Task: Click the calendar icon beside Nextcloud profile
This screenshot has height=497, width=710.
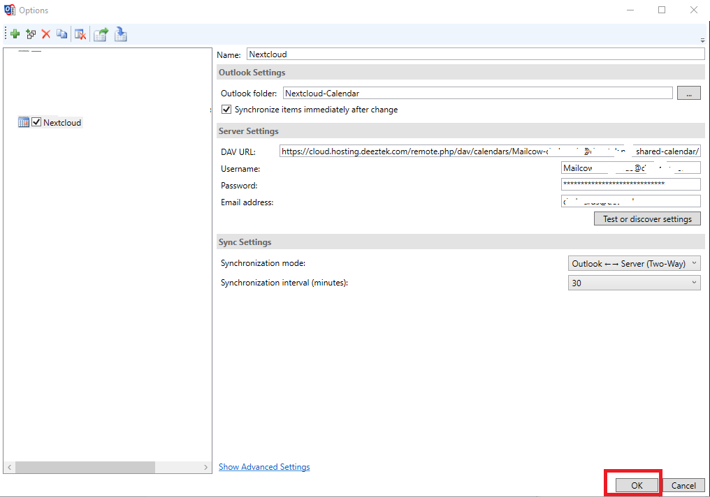Action: click(24, 122)
